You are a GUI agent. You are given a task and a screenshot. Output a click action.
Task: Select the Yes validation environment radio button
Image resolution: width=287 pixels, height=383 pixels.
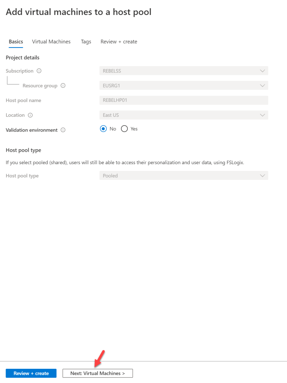124,129
